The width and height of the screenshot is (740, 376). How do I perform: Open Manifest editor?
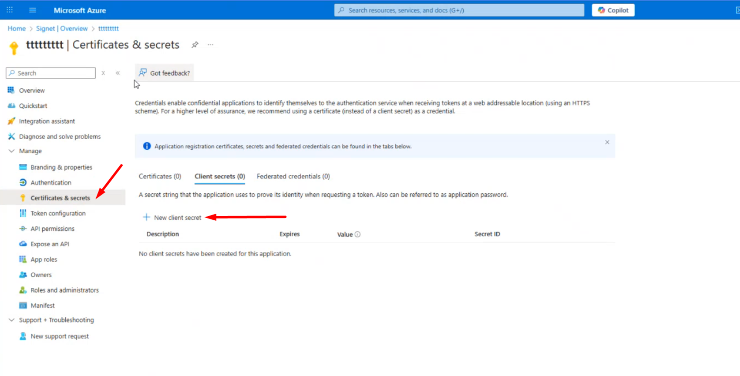tap(42, 305)
